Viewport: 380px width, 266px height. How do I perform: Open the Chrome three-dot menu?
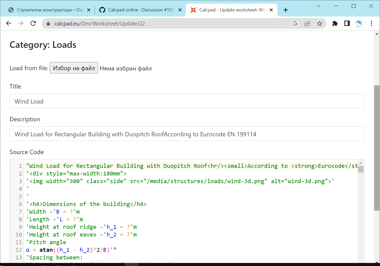coord(371,23)
